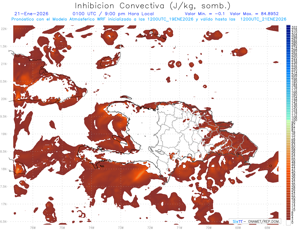The image size is (300, 231).
Task: Click the '20N' latitude label
Action: 4,99
